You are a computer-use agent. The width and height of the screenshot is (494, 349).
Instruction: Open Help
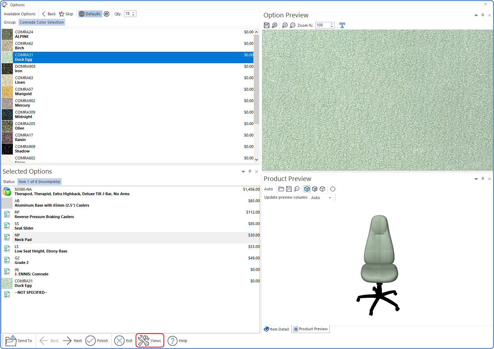tap(178, 341)
